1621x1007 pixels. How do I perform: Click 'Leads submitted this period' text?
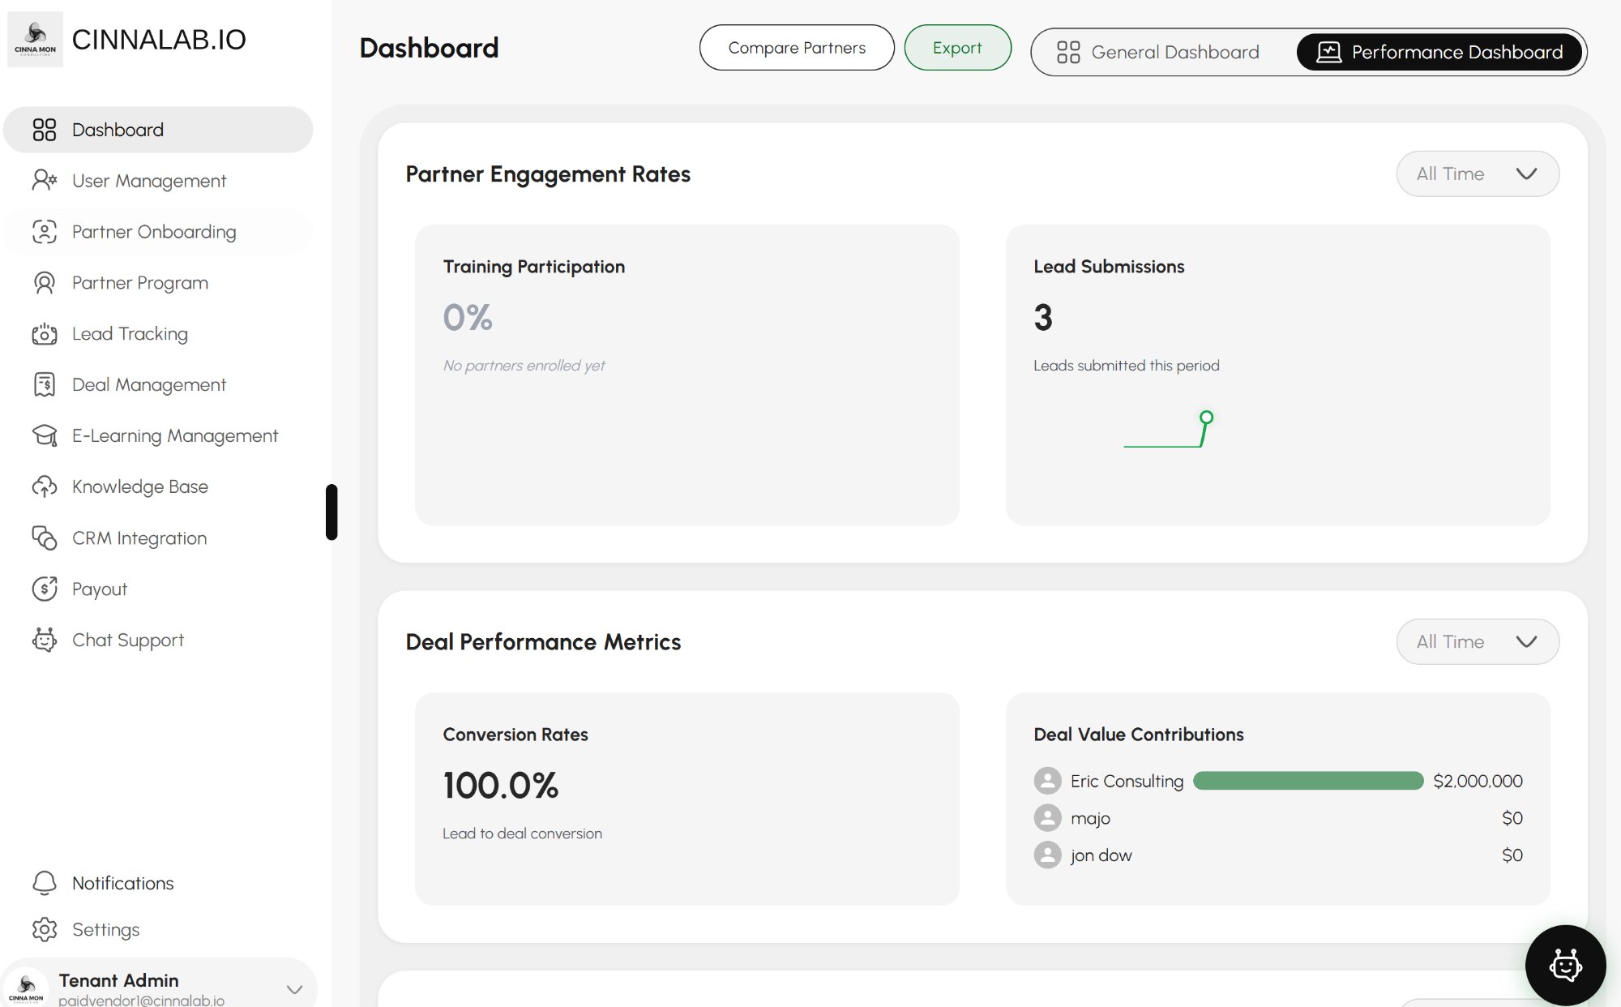(1127, 366)
